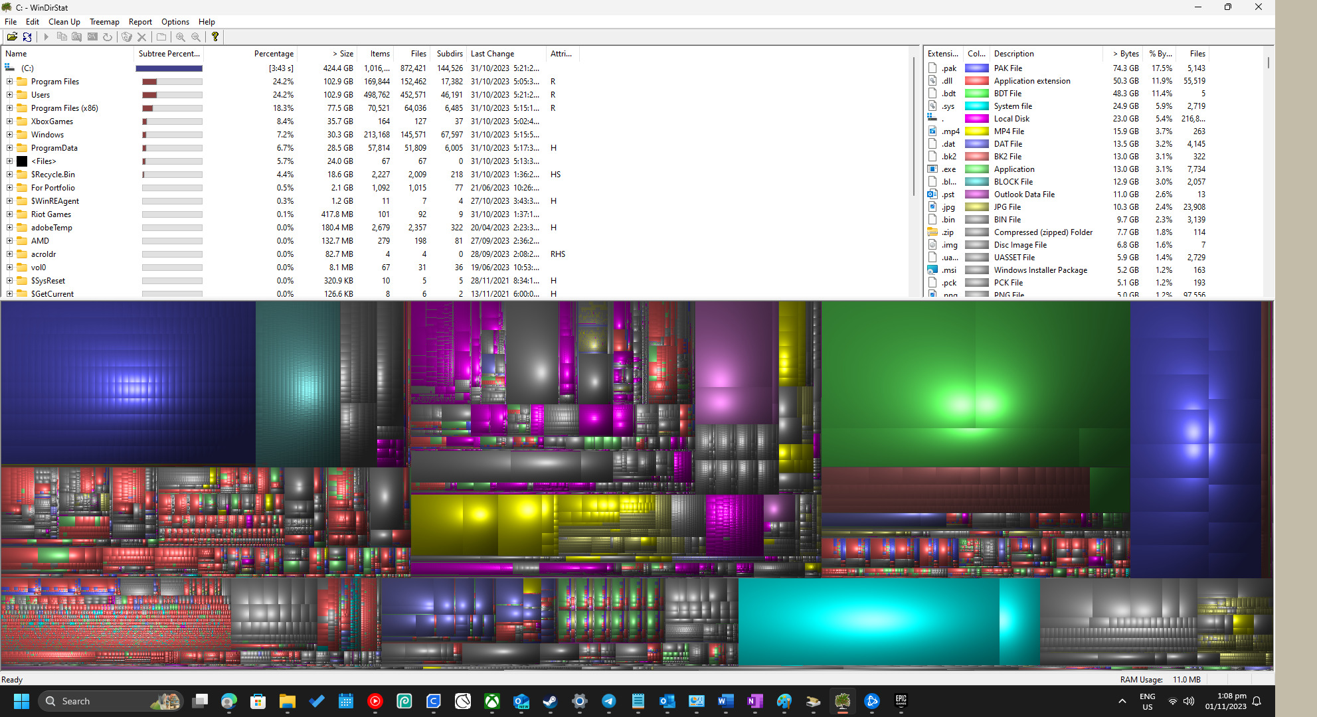
Task: Click the Refresh Selected toolbar icon
Action: (108, 37)
